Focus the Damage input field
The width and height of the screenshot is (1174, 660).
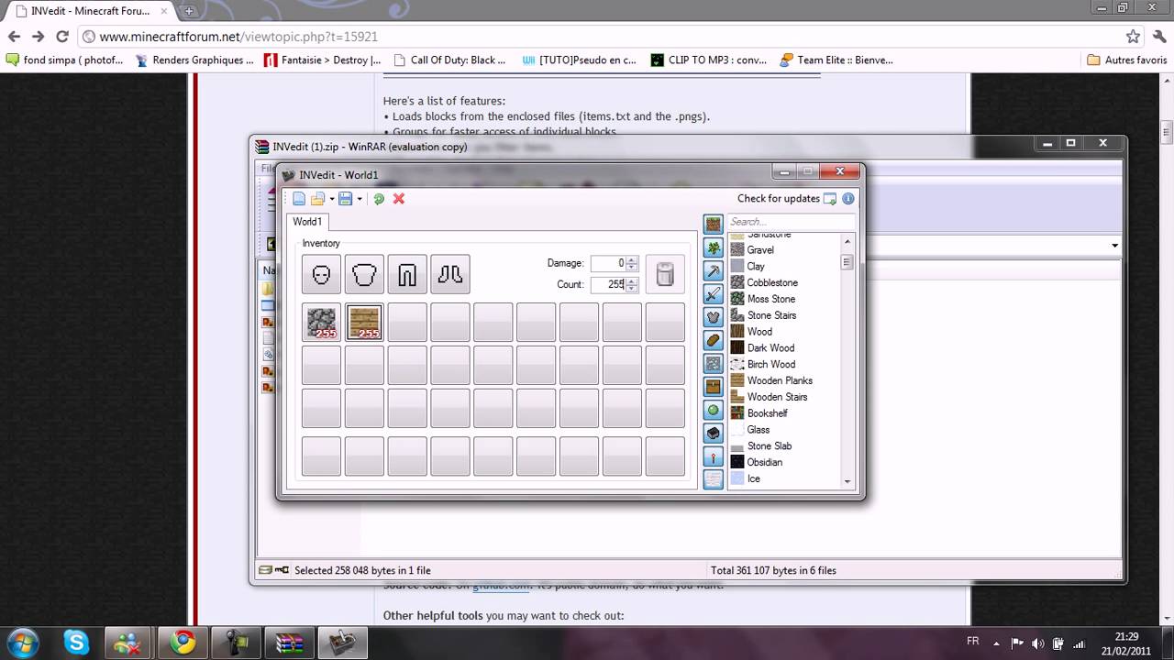[608, 263]
